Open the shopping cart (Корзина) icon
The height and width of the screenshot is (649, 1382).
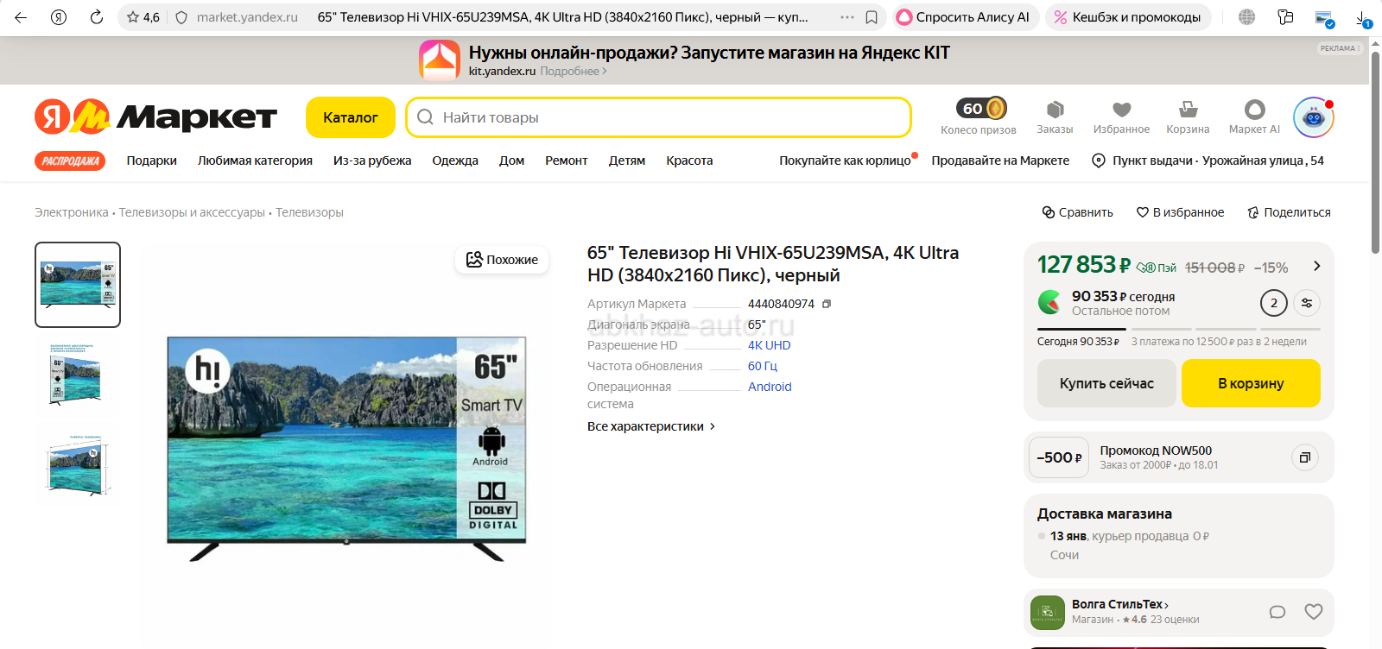coord(1188,110)
